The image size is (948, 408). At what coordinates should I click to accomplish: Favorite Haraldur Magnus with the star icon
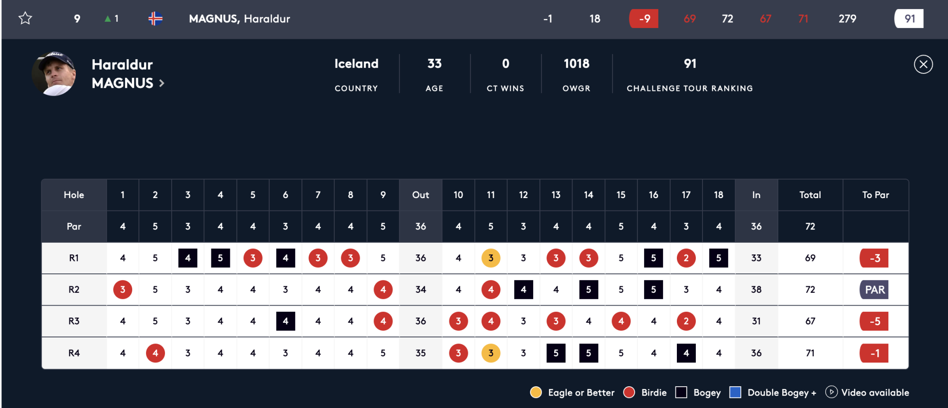25,18
